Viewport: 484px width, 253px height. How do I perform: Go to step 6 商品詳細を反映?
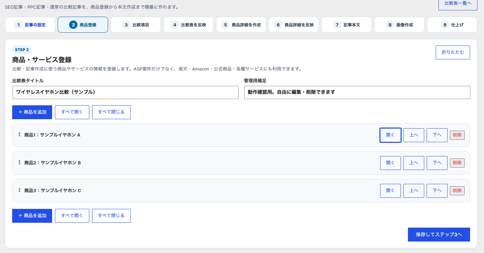tap(294, 25)
